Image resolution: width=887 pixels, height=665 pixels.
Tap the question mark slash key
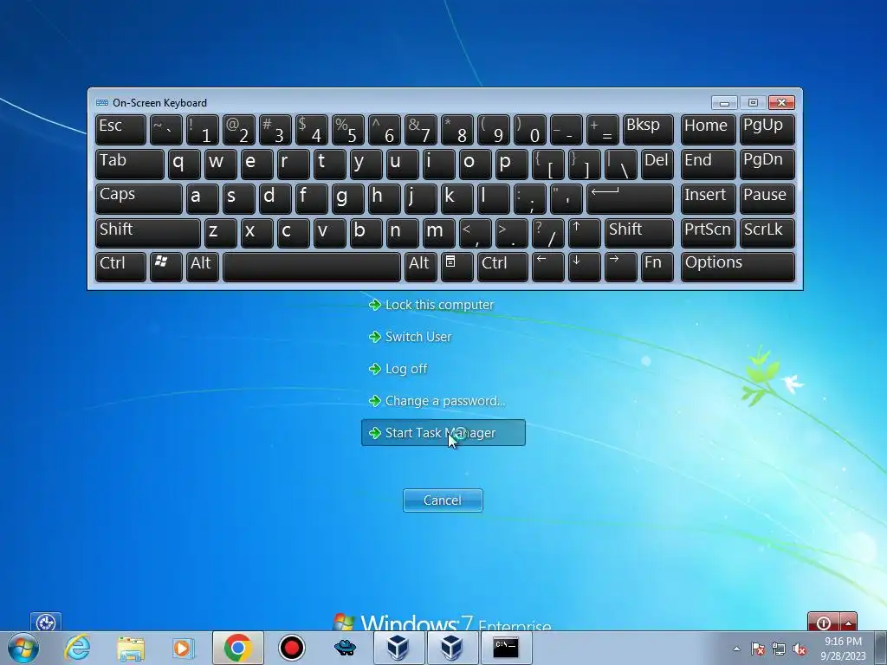548,233
